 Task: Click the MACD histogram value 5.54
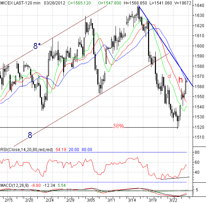click(x=62, y=185)
